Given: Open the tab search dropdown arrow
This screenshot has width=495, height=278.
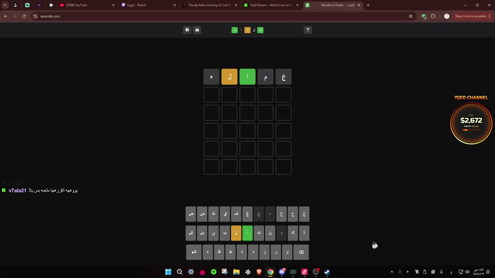Looking at the screenshot, I should (x=5, y=5).
